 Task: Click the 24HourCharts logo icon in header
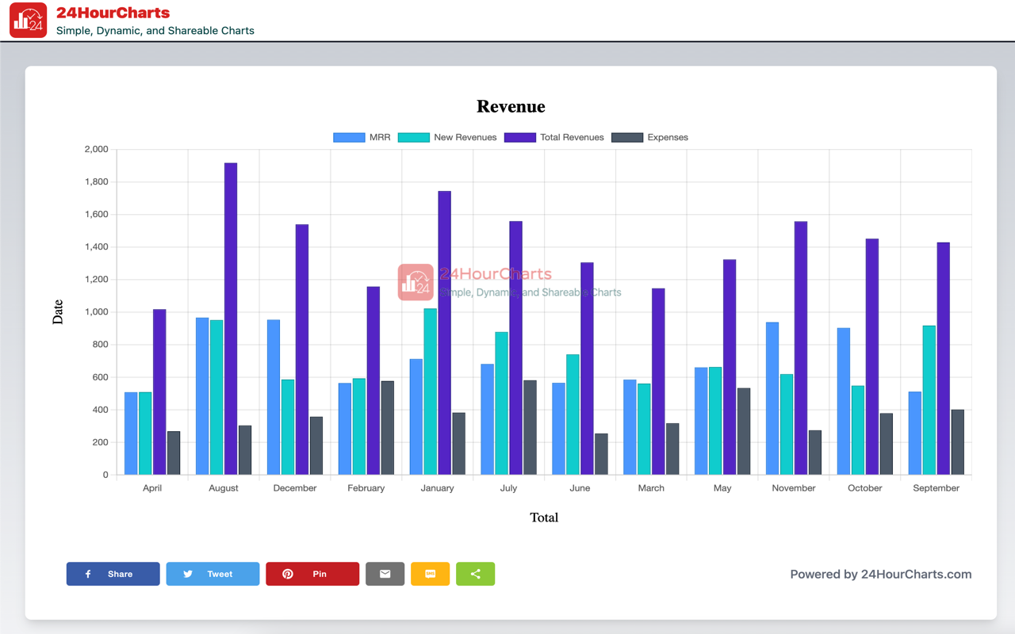(28, 20)
